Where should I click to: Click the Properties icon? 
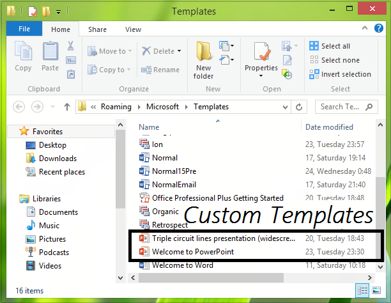pyautogui.click(x=262, y=51)
